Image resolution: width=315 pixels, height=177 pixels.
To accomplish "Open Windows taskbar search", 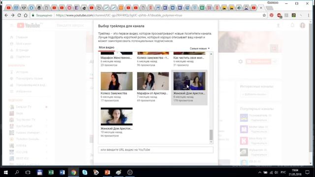I will pos(17,173).
